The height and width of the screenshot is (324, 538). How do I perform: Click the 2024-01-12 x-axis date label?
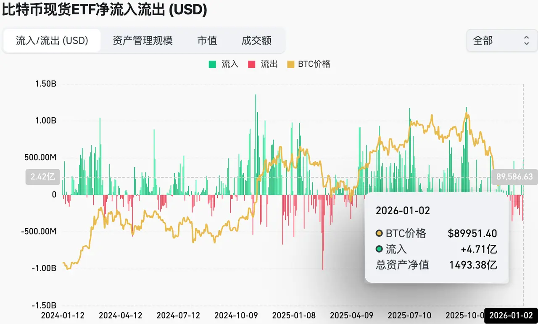click(x=62, y=315)
